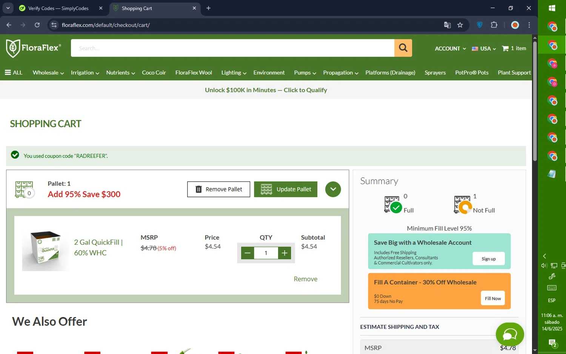Close the Verify Codes tab
The width and height of the screenshot is (566, 354).
(101, 8)
